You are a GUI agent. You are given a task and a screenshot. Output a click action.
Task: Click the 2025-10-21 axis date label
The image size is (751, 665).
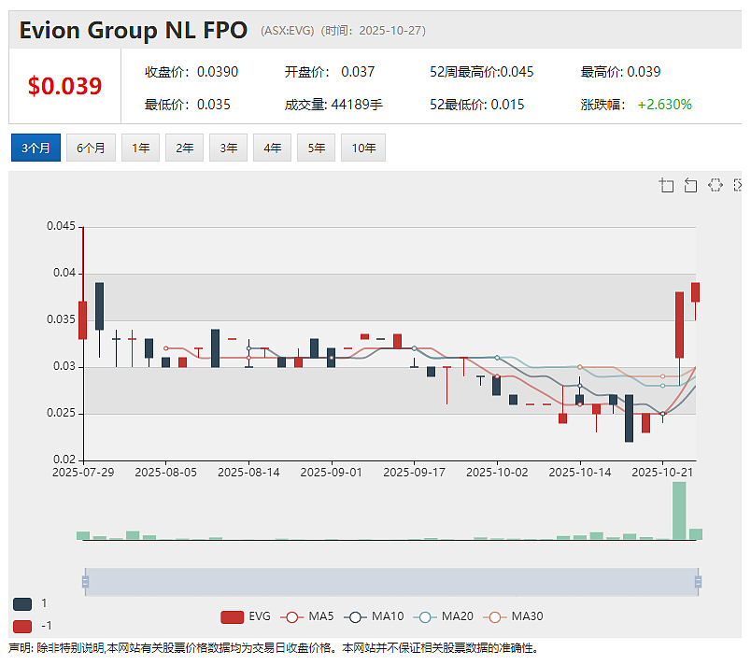pyautogui.click(x=662, y=473)
